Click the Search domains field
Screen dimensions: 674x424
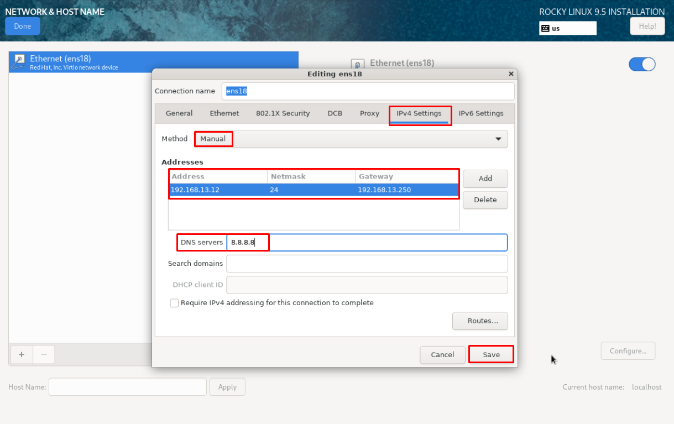pos(367,264)
